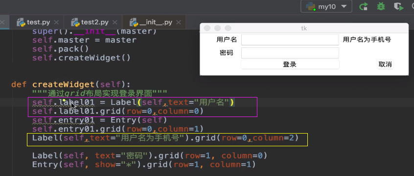Click the green Debug bug icon

pyautogui.click(x=381, y=6)
